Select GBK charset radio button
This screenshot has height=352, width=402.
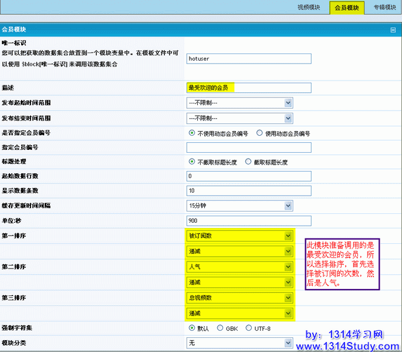point(220,328)
